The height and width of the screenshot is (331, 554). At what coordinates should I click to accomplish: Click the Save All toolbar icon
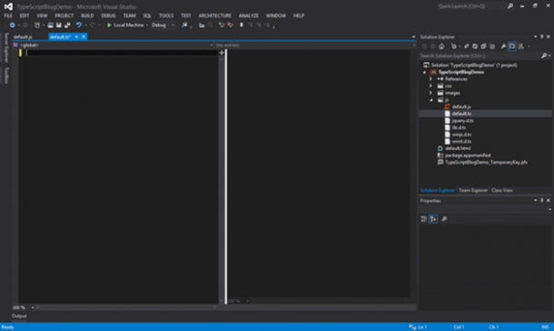coord(67,25)
